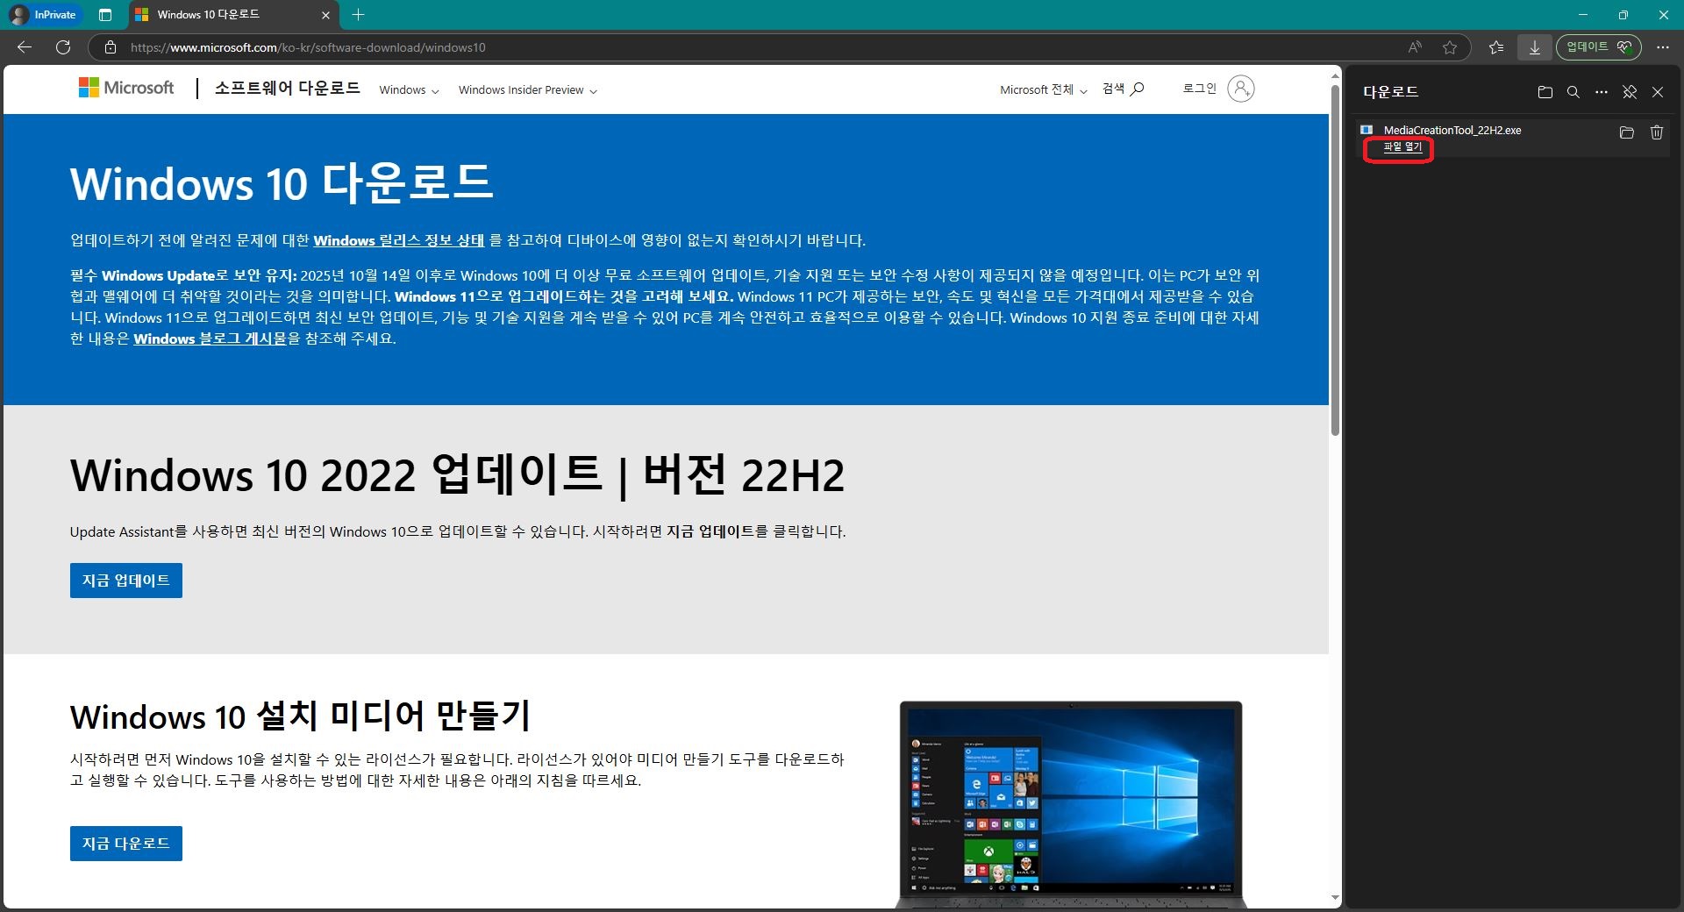Click the 업데이트 browser update button
1684x912 pixels.
pyautogui.click(x=1599, y=47)
